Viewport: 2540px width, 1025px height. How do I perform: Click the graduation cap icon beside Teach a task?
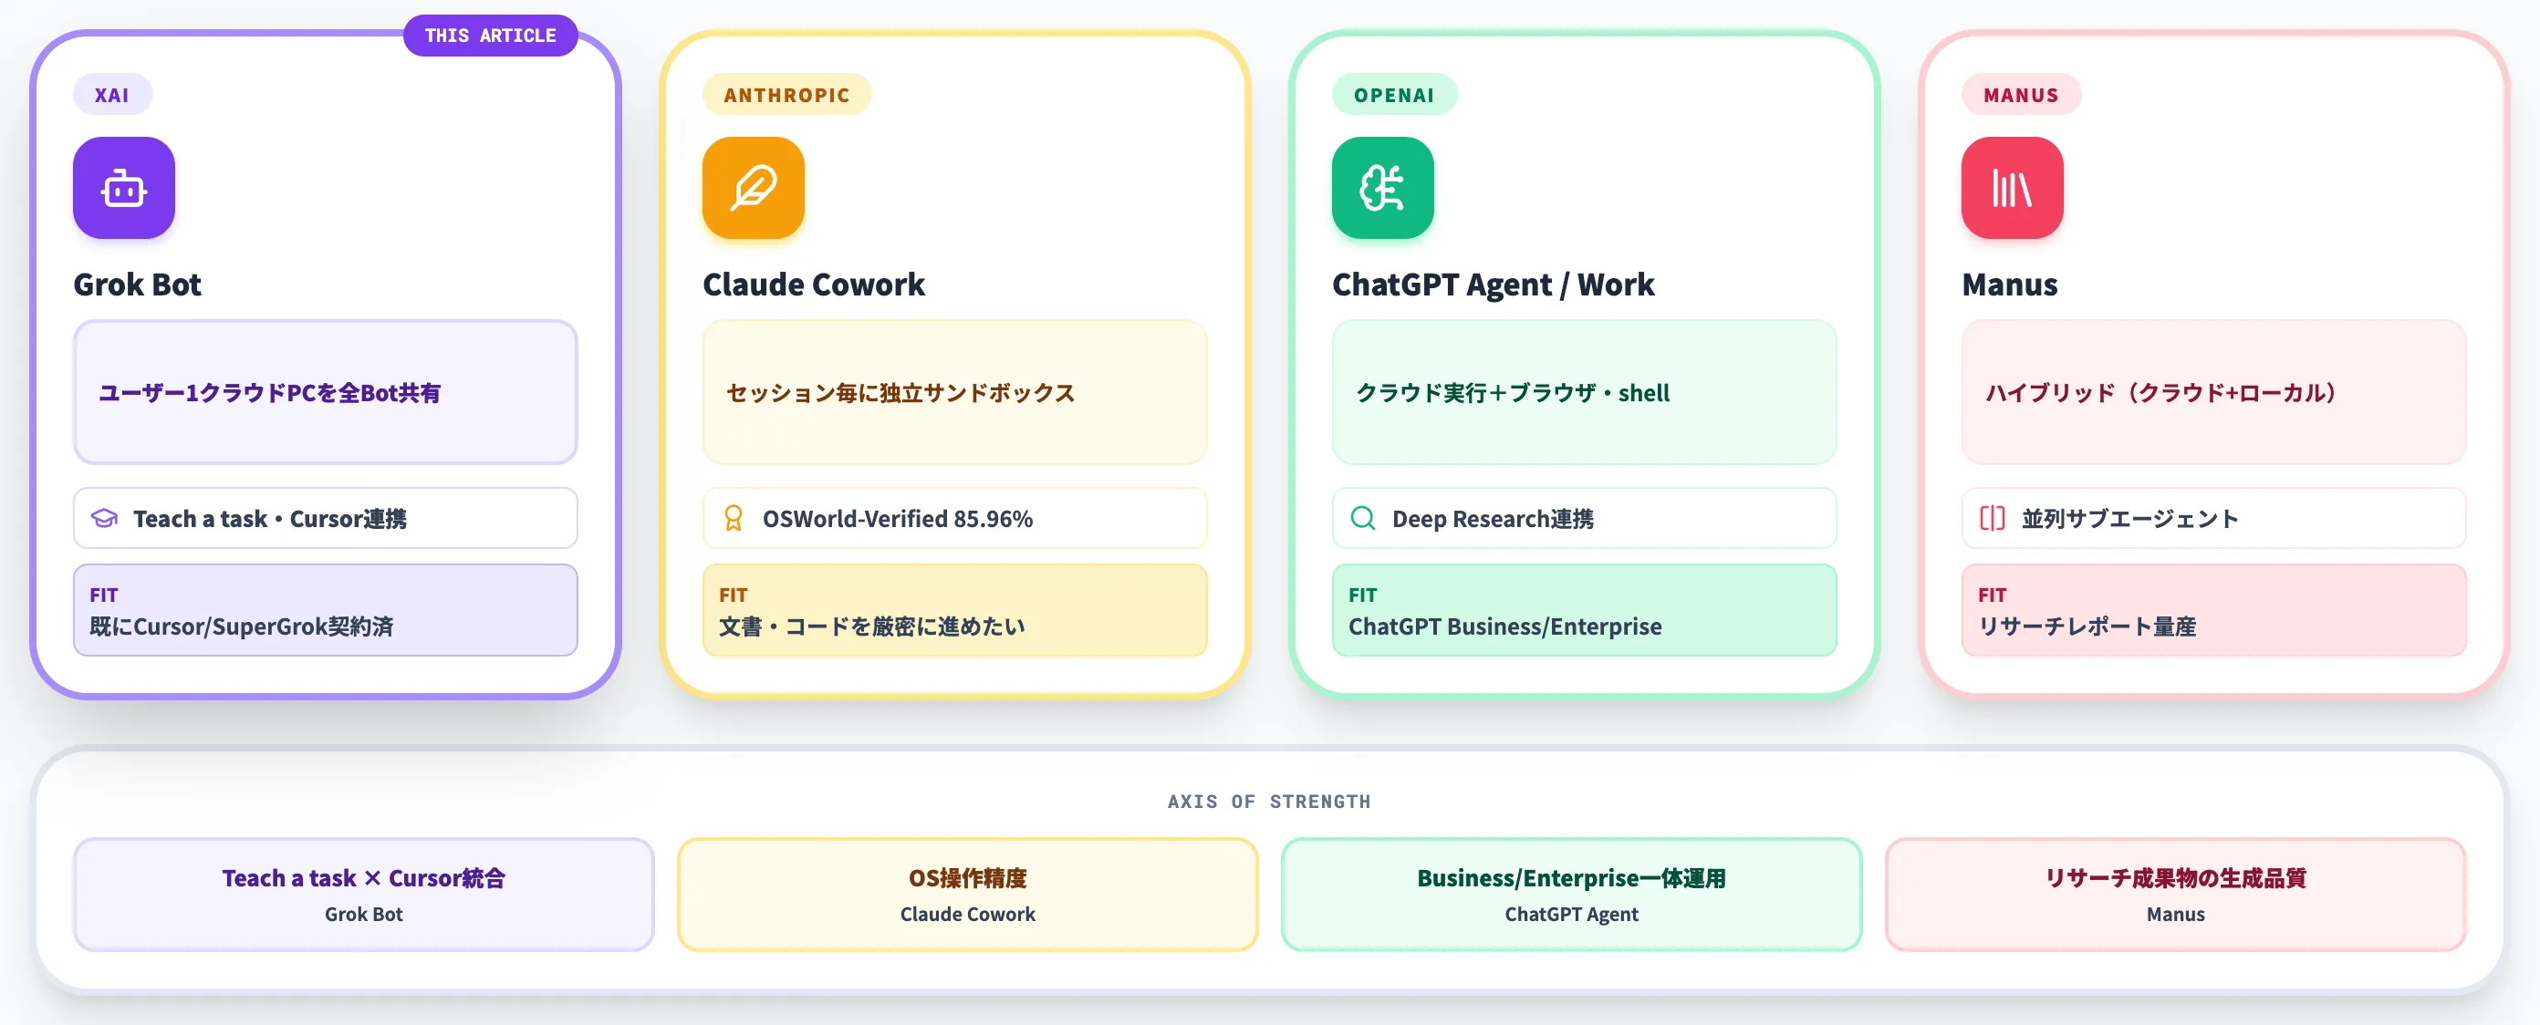click(105, 518)
